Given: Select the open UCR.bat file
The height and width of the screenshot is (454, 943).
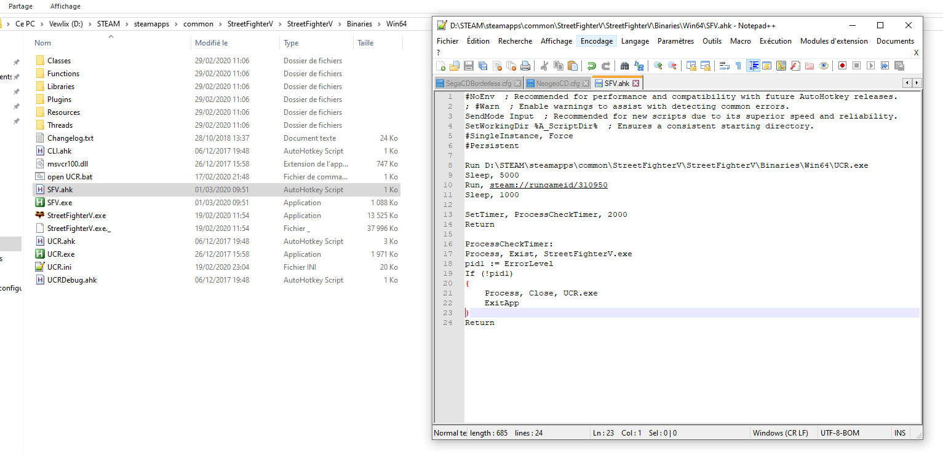Looking at the screenshot, I should pos(217,177).
